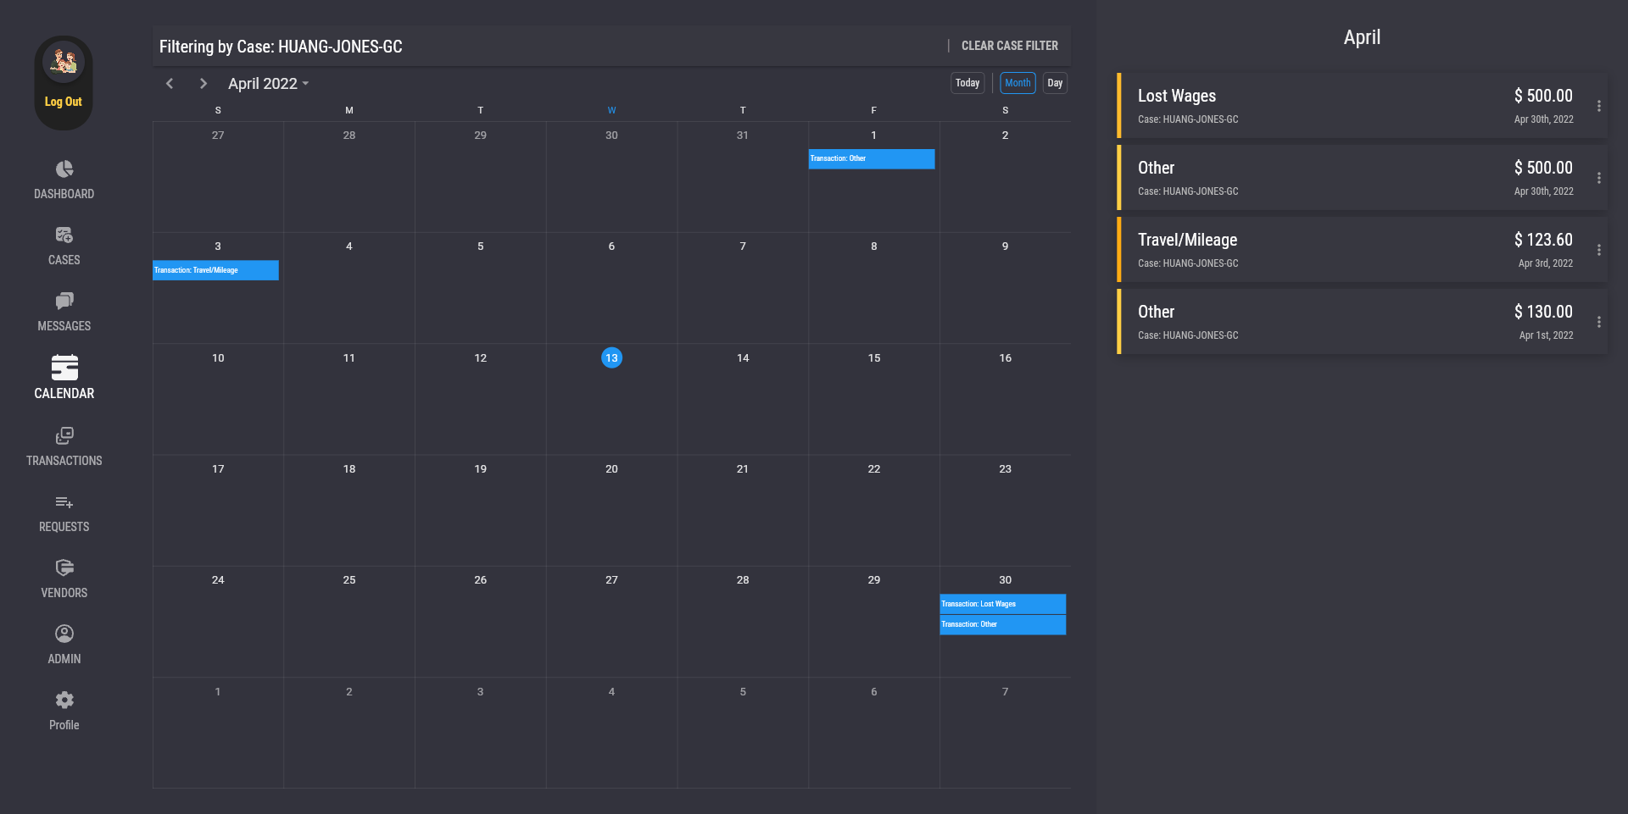The image size is (1628, 814).
Task: Go to previous month using left chevron
Action: pos(170,83)
